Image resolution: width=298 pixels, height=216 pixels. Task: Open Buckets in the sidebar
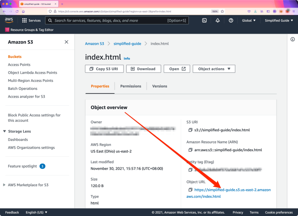(14, 57)
